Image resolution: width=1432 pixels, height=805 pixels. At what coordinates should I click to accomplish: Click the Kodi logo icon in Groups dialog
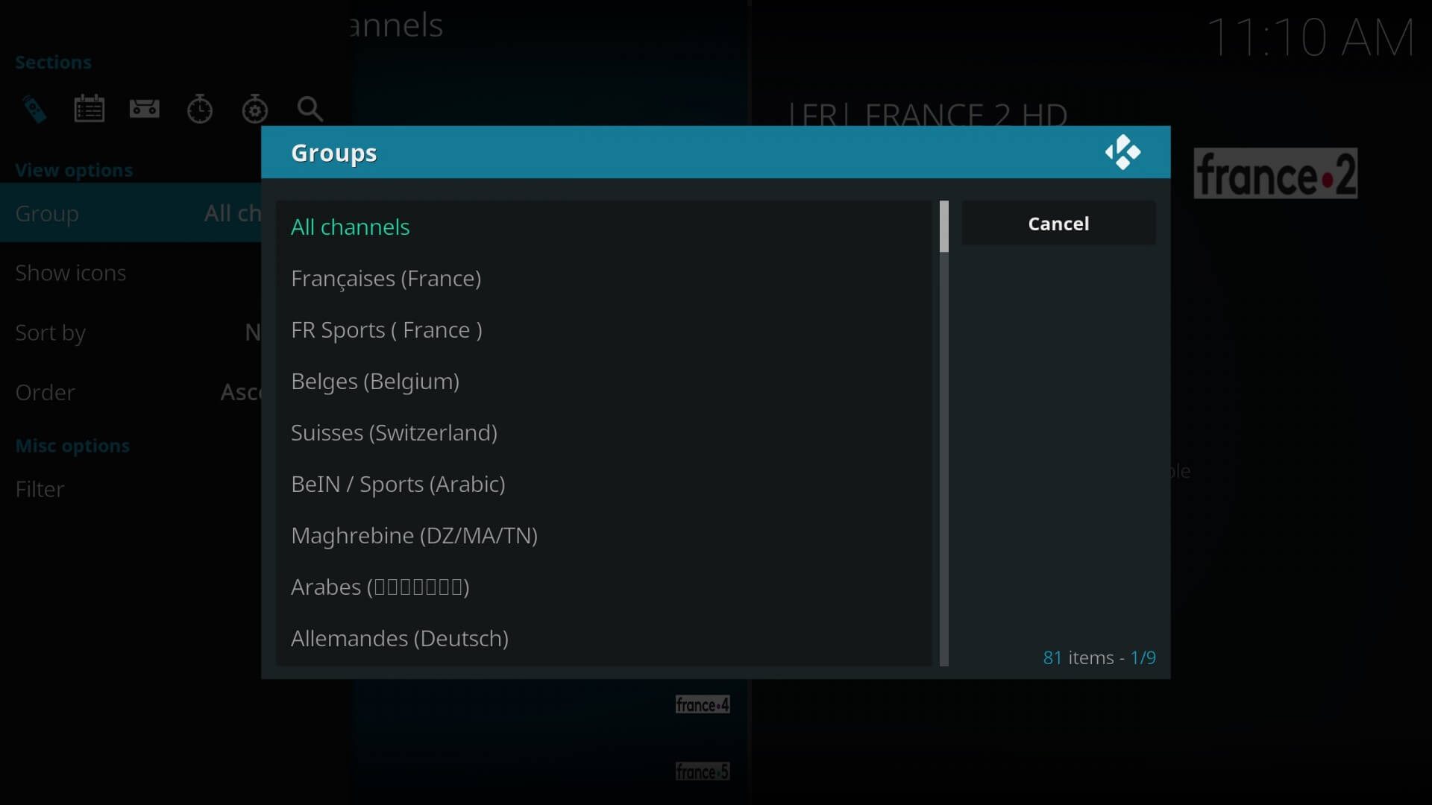(x=1122, y=151)
